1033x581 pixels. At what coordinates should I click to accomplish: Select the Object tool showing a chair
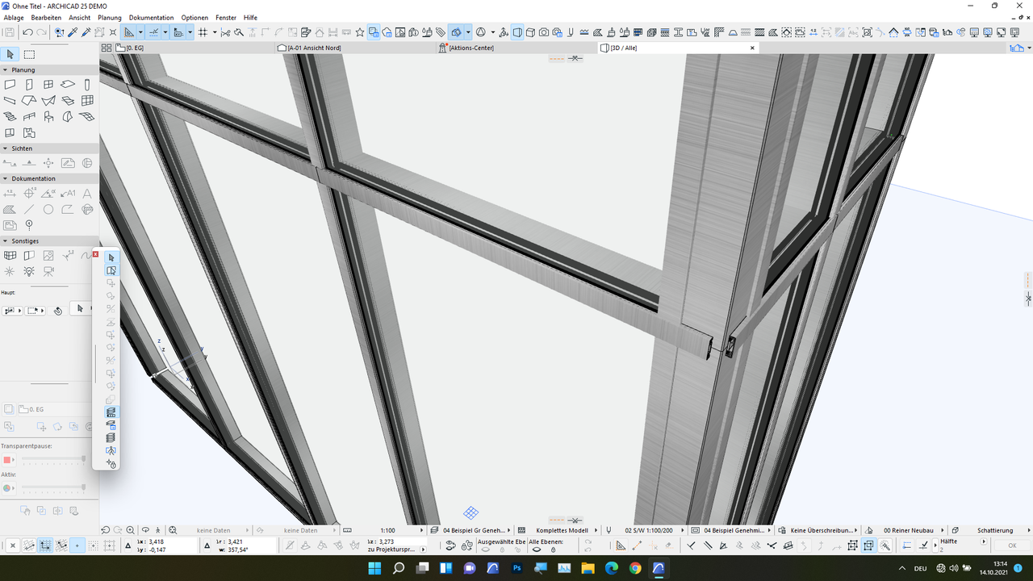(49, 116)
